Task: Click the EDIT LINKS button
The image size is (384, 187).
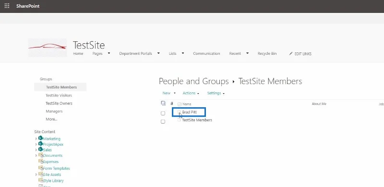Action: [300, 54]
